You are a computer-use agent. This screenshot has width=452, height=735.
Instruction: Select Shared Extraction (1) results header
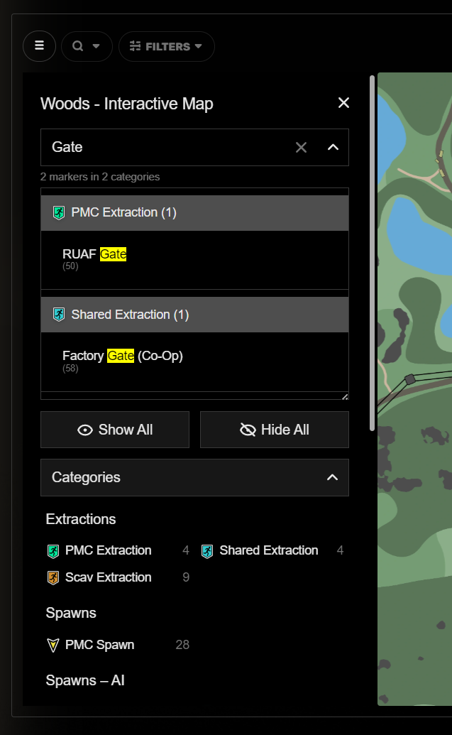click(x=195, y=315)
